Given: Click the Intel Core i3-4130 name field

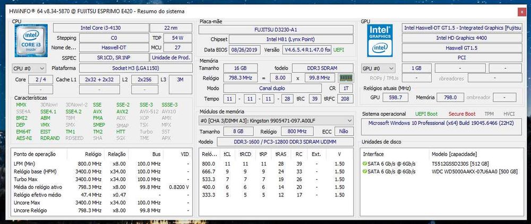Looking at the screenshot, I should pos(100,28).
